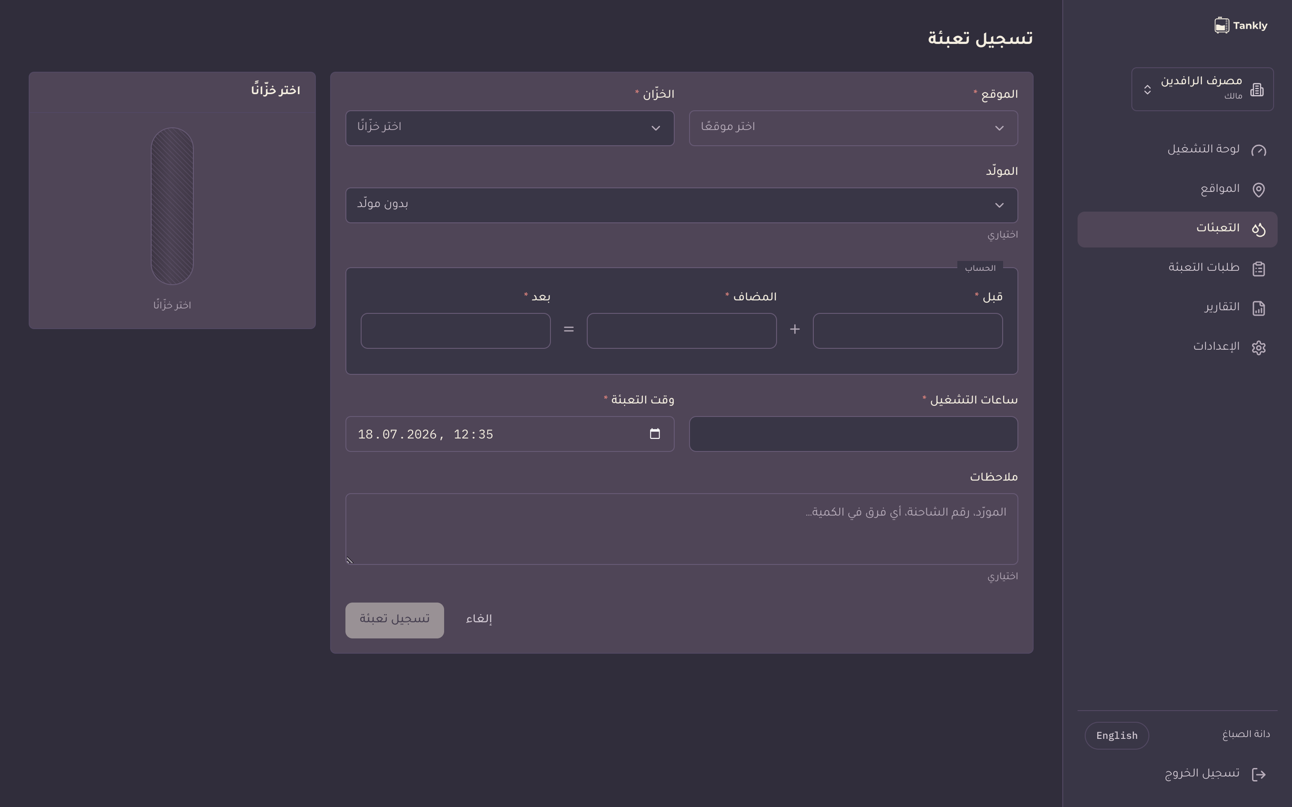Click the وقت التعبئة date-time field
The image size is (1292, 807).
pyautogui.click(x=510, y=434)
